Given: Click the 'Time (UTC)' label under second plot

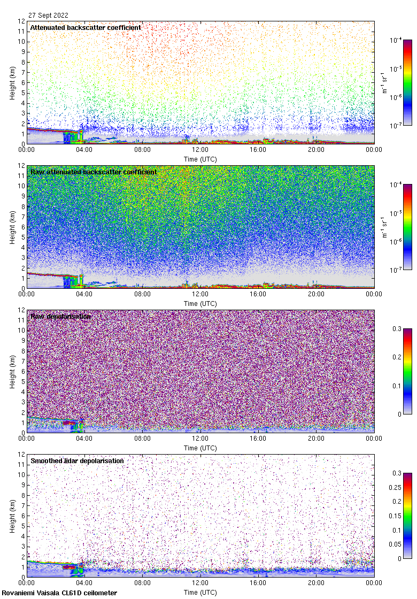Looking at the screenshot, I should click(200, 304).
